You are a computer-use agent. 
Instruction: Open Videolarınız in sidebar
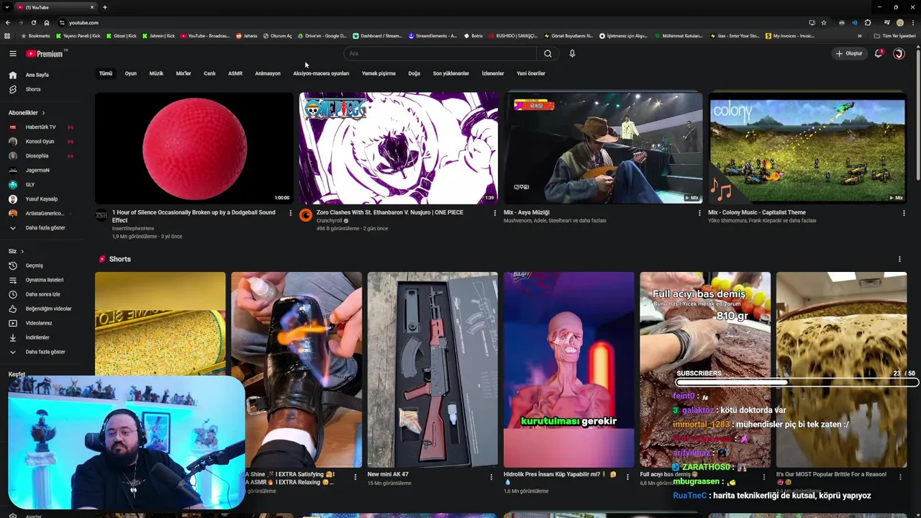coord(39,323)
